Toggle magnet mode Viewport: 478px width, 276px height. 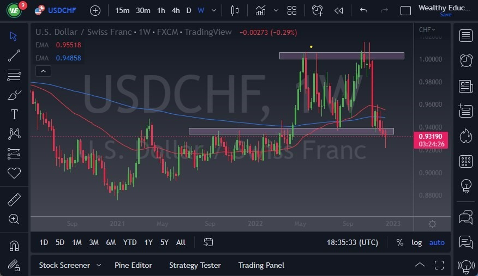click(14, 246)
